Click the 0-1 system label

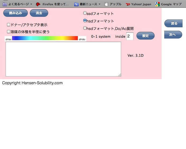point(101,36)
